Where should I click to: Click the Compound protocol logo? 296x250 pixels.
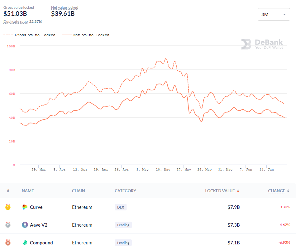click(25, 243)
